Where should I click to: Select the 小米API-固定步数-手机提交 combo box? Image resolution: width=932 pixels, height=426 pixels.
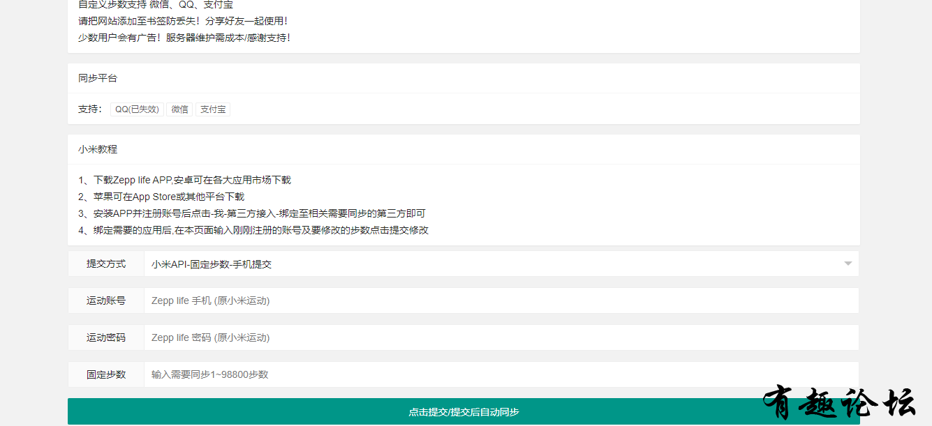pos(501,264)
